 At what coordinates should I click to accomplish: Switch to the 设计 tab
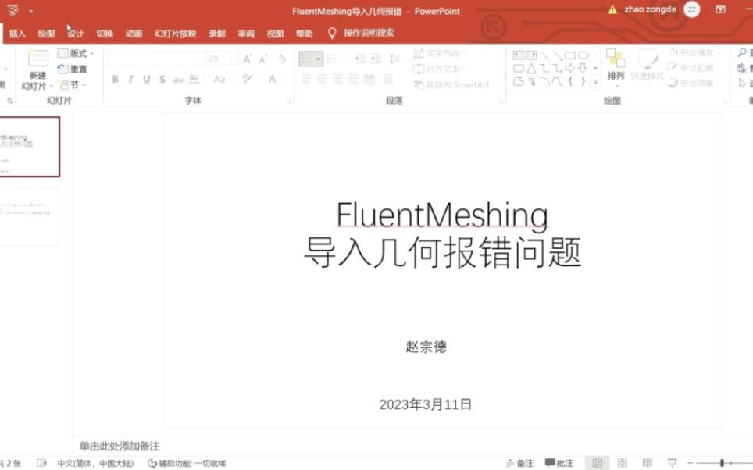(76, 34)
